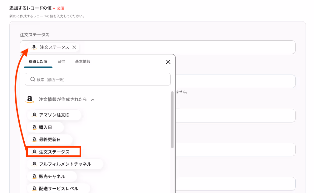Screen dimensions: 314x193
Task: Select the 販売チャネル value
Action: [52, 177]
